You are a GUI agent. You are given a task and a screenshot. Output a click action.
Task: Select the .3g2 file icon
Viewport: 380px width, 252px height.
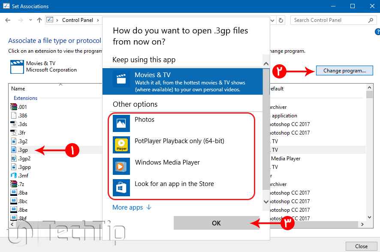pos(14,141)
